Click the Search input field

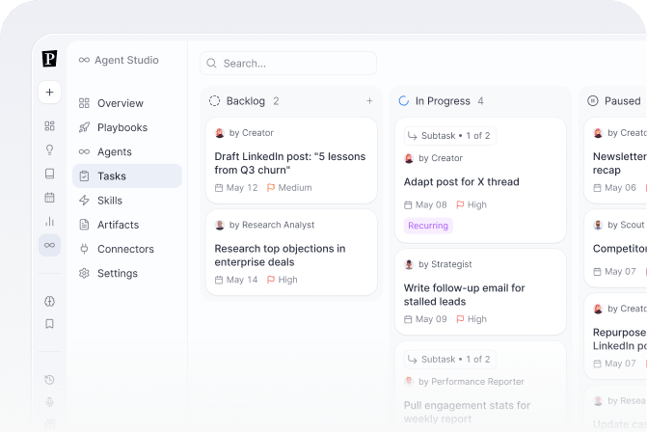click(x=288, y=63)
